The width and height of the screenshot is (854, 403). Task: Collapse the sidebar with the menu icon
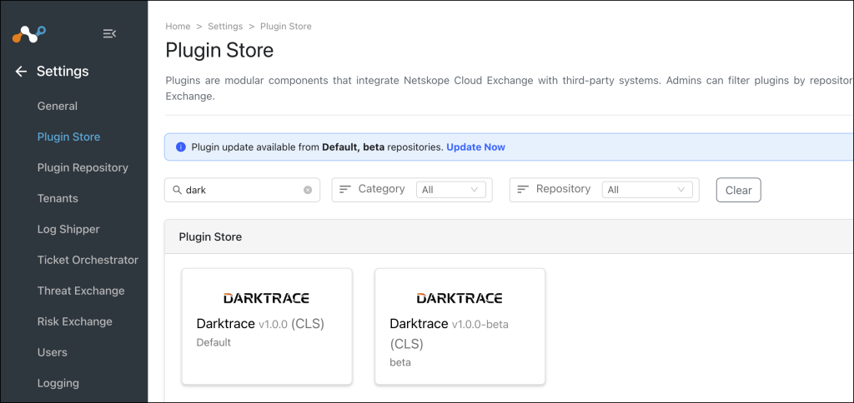coord(109,33)
